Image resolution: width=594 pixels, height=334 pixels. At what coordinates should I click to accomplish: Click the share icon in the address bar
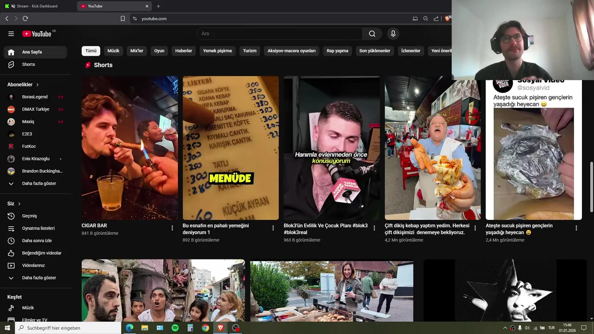point(436,19)
